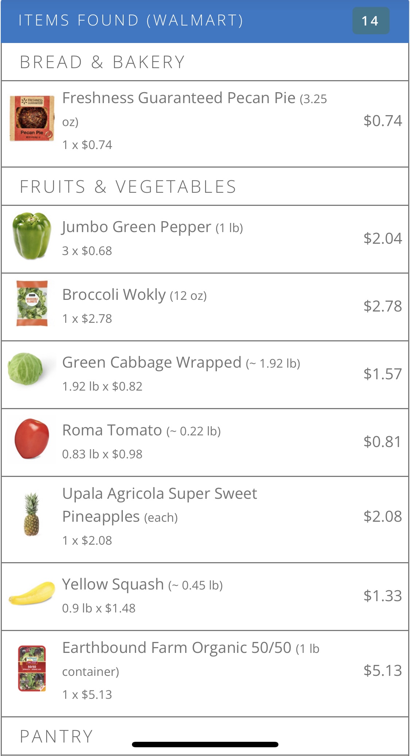Tap the pineapple product image
This screenshot has height=756, width=410.
click(x=32, y=514)
